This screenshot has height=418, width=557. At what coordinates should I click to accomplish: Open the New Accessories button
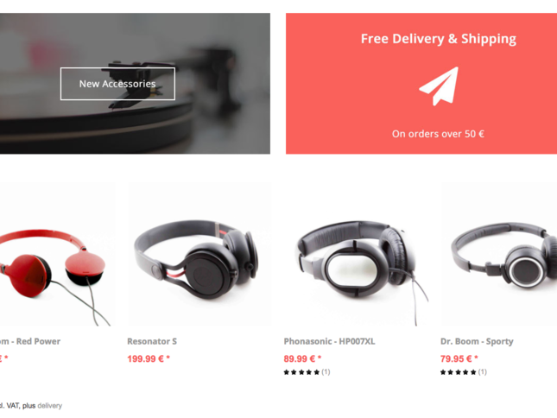(x=117, y=84)
